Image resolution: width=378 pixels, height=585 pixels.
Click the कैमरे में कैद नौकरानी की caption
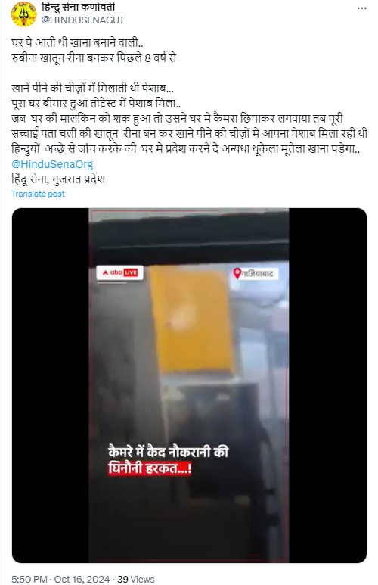pos(168,452)
